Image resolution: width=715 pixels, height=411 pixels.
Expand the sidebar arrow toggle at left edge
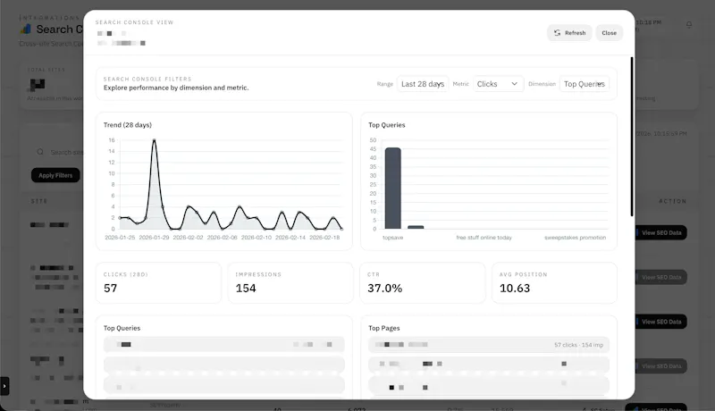click(4, 386)
